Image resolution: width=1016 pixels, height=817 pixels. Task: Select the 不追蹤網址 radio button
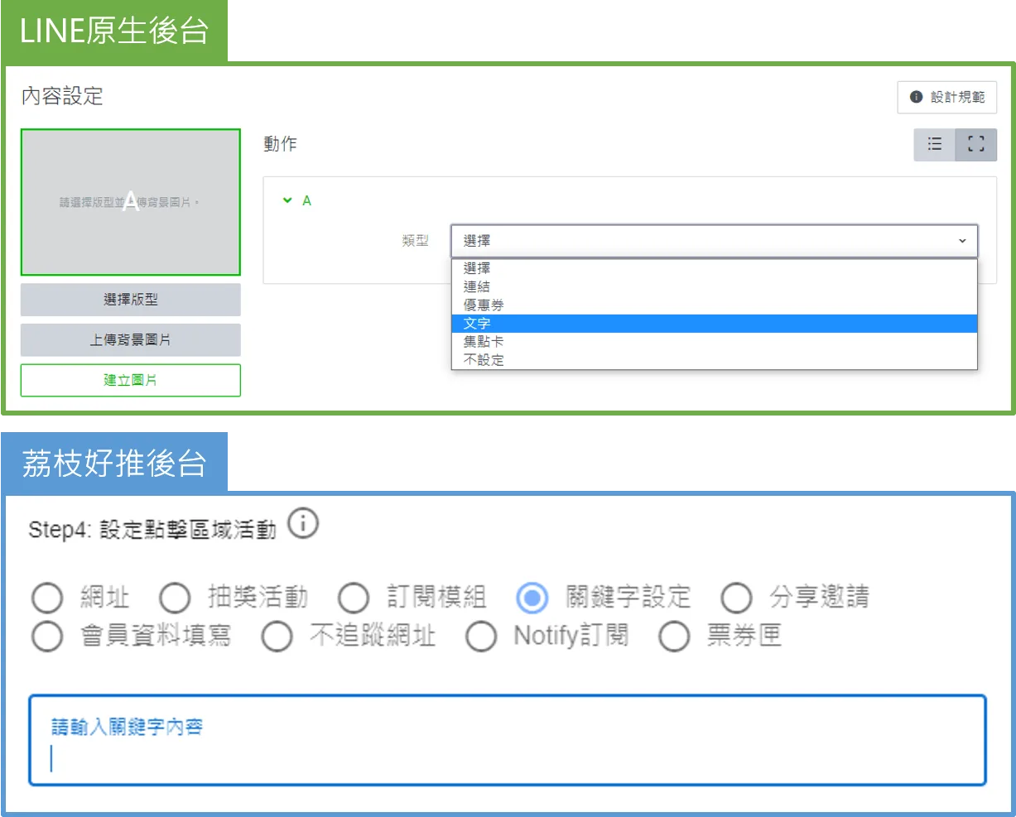point(277,636)
